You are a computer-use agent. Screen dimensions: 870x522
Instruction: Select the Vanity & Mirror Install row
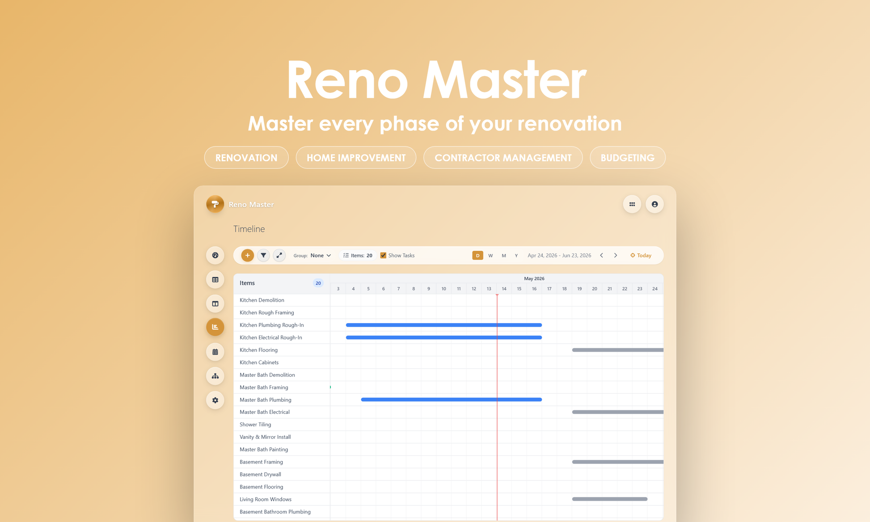282,437
